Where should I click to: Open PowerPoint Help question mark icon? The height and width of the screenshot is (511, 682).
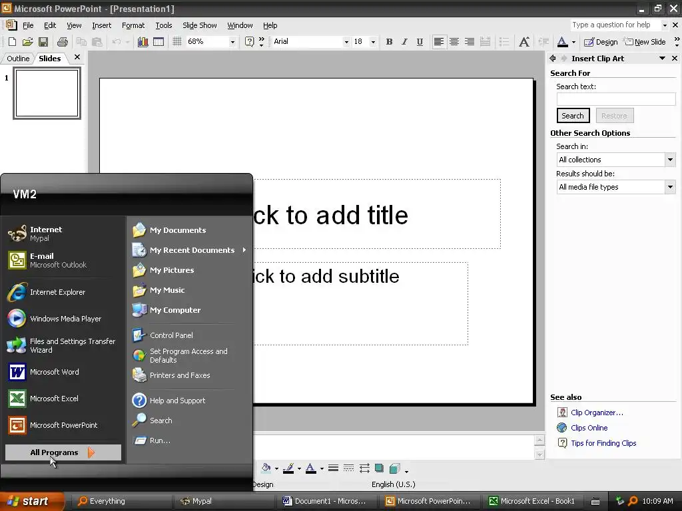tap(249, 42)
